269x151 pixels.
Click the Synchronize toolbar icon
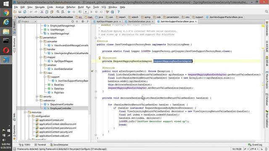[x=25, y=12]
